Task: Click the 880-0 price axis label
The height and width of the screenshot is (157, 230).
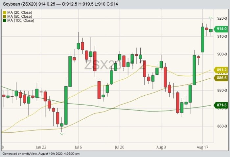Action: pyautogui.click(x=222, y=90)
